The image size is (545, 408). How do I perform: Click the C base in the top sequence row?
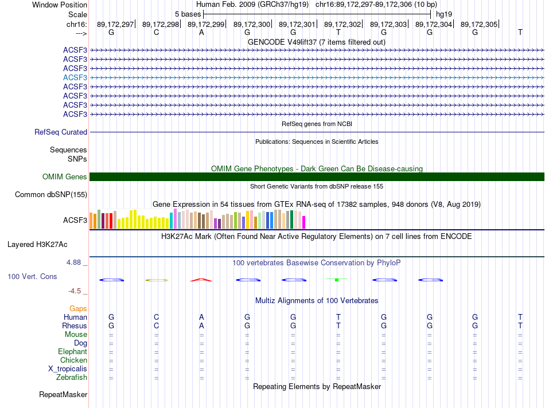click(157, 32)
